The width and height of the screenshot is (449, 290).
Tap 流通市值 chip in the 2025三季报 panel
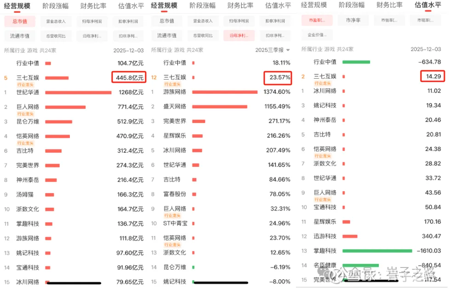point(167,35)
